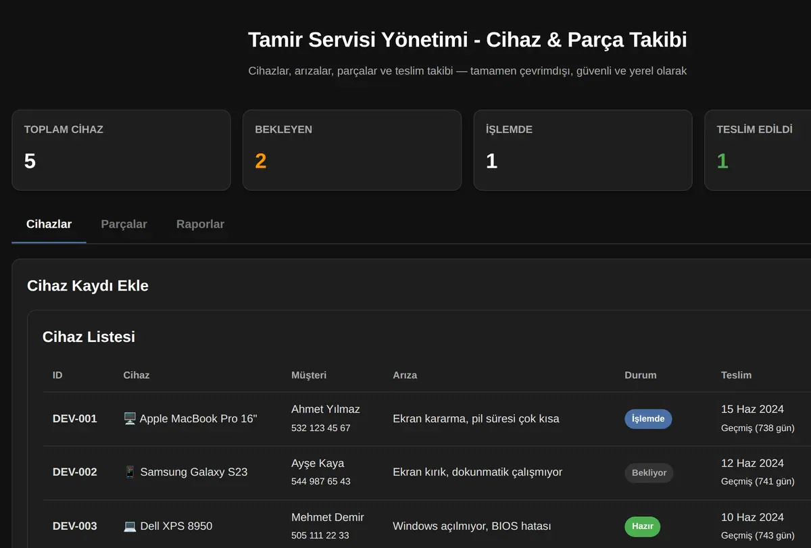This screenshot has height=548, width=811.
Task: Click the Samsung Galaxy S23 device name
Action: point(194,472)
